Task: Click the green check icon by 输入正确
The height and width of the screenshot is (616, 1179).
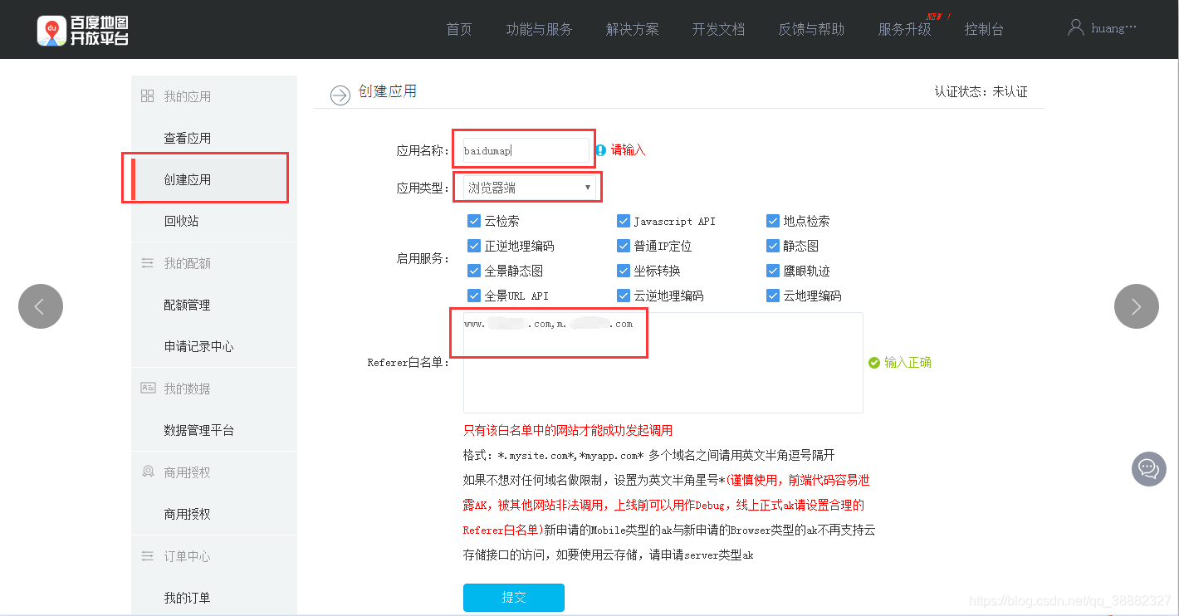Action: pos(873,363)
